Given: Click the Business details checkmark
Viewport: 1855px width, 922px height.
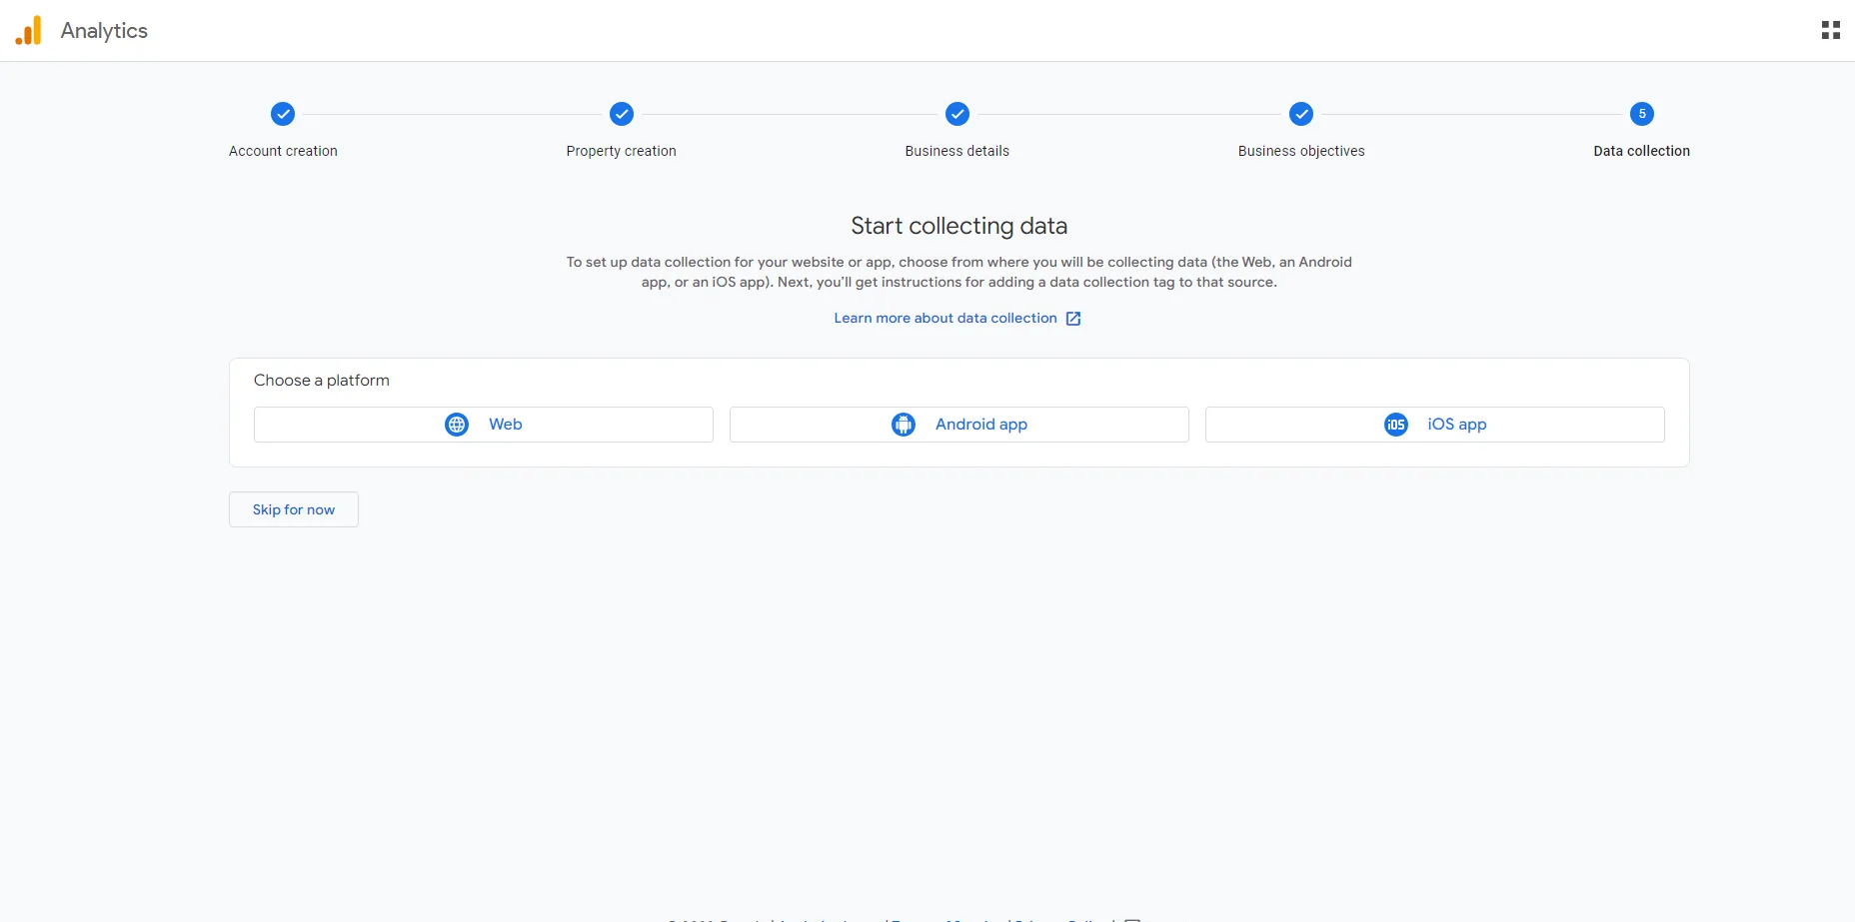Looking at the screenshot, I should pos(956,114).
